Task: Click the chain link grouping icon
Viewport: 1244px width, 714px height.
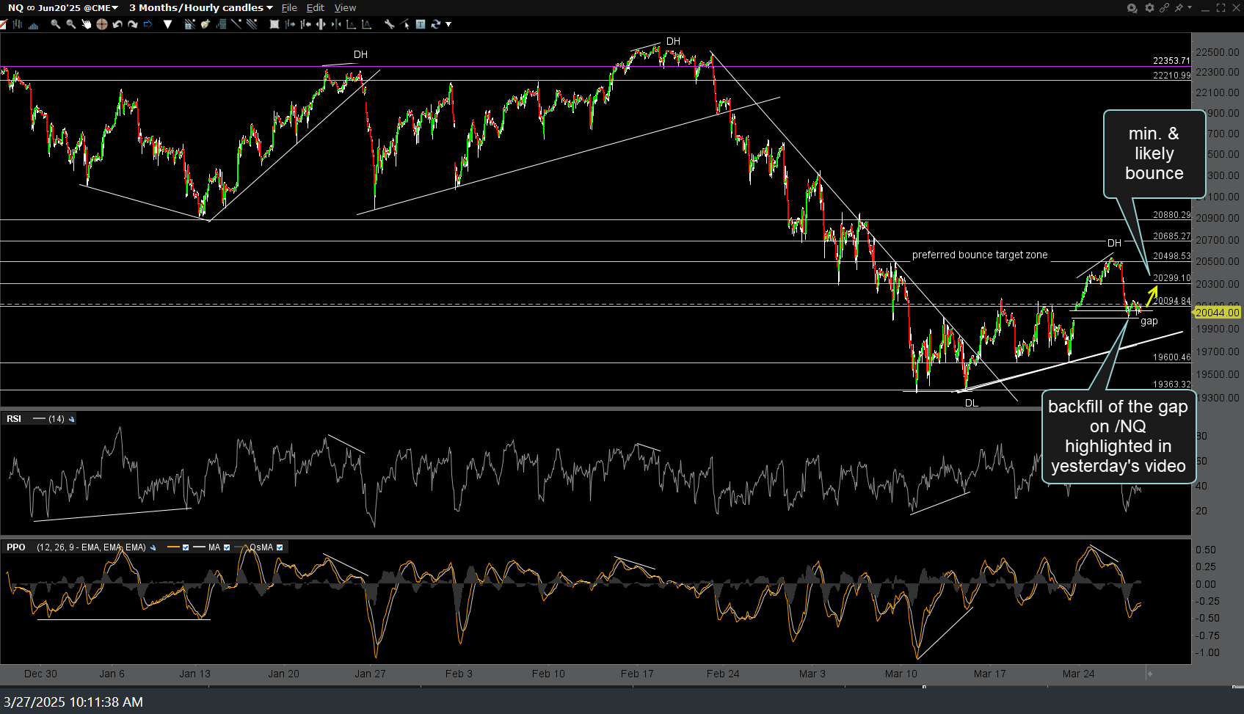Action: click(x=1164, y=8)
